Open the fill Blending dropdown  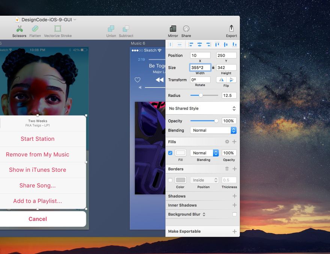tap(204, 153)
